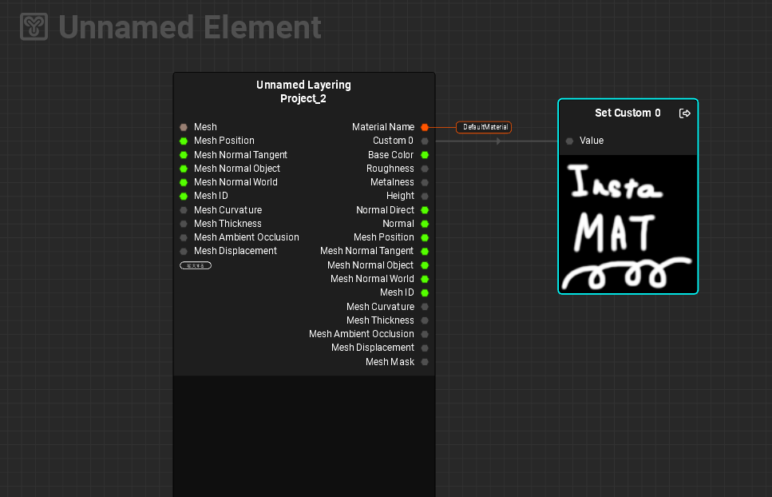Click the Mesh Curvature input pin on left side
This screenshot has height=497, width=772.
coord(184,210)
